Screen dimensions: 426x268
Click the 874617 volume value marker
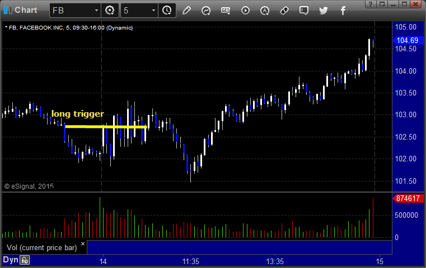[x=408, y=198]
